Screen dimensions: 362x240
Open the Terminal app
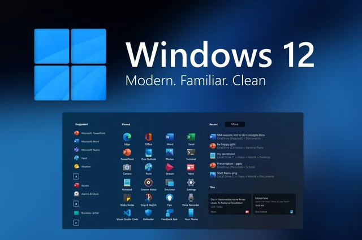tap(191, 154)
